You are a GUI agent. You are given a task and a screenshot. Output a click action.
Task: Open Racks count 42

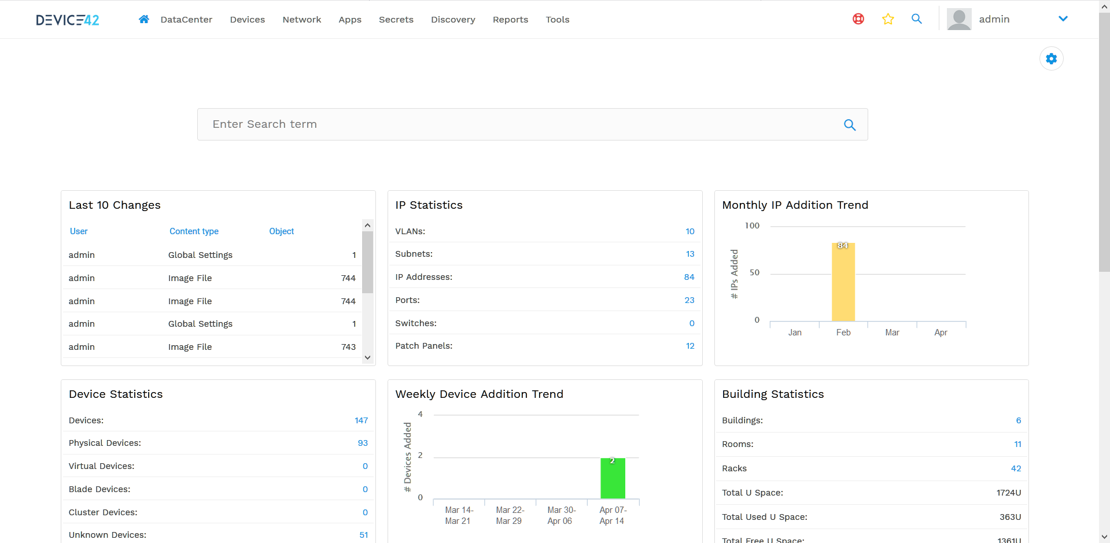(x=1016, y=468)
